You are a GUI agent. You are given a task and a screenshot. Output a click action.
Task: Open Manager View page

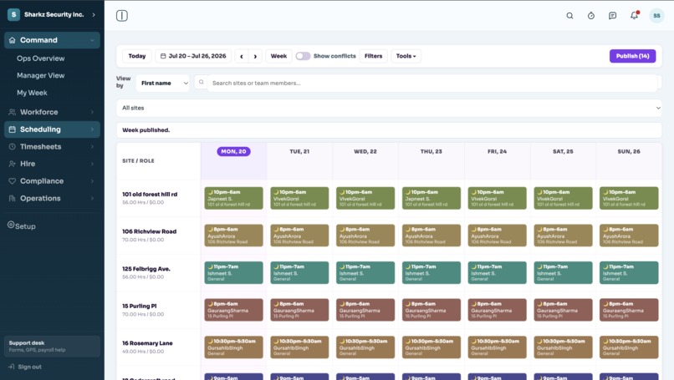[41, 75]
